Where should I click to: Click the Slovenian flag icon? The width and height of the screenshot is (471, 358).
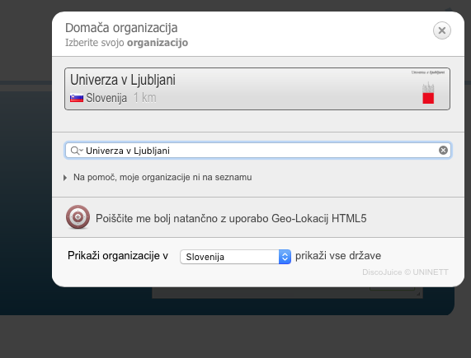(x=77, y=98)
